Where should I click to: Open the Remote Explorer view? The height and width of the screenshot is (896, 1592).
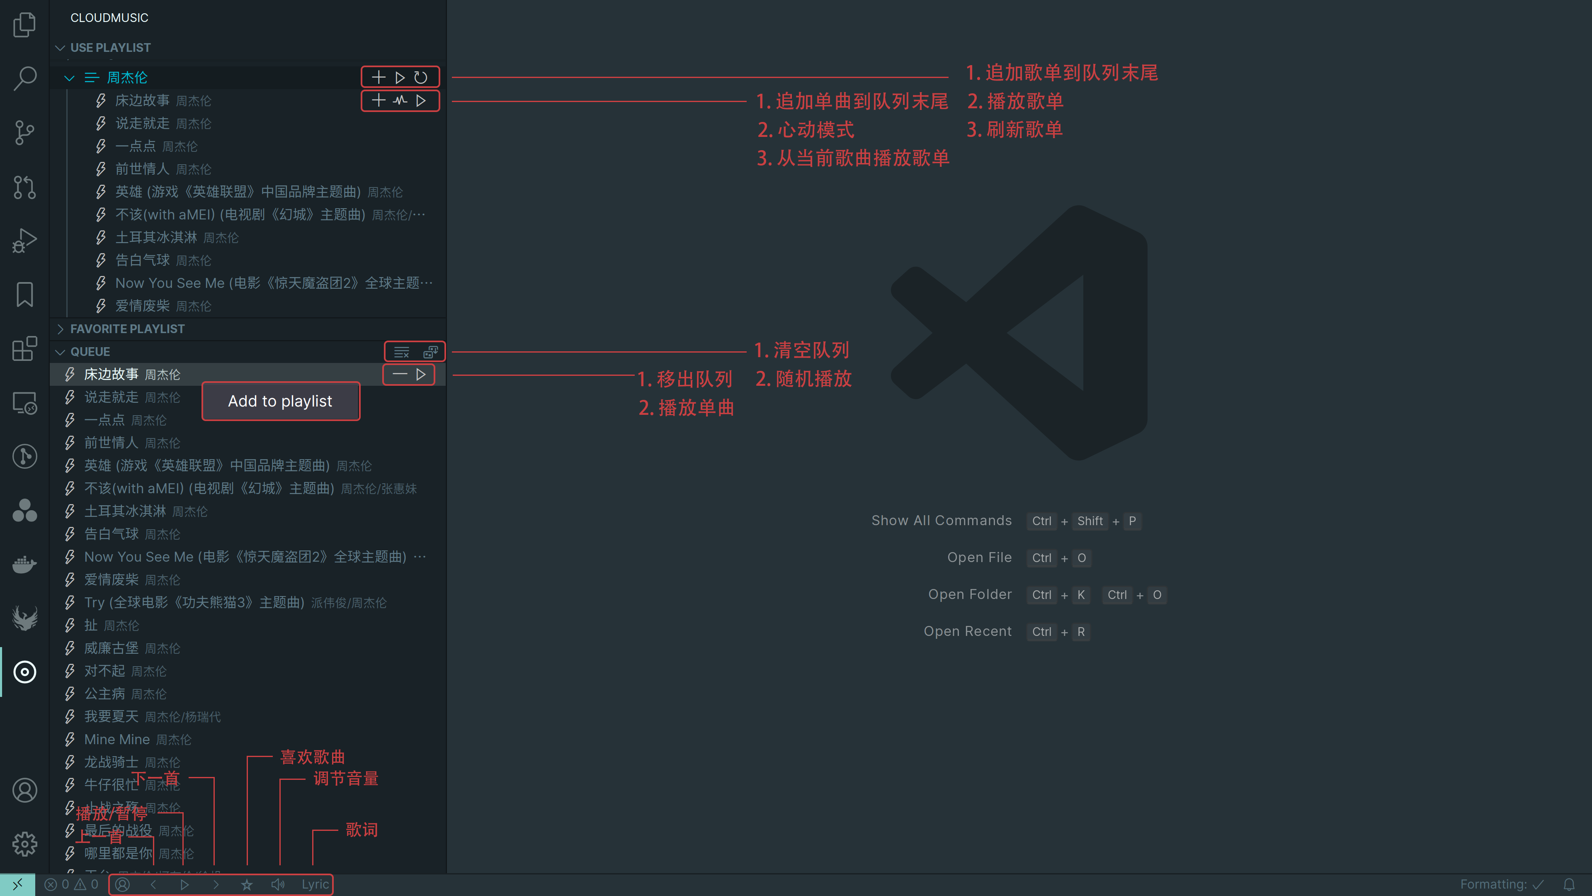coord(25,402)
